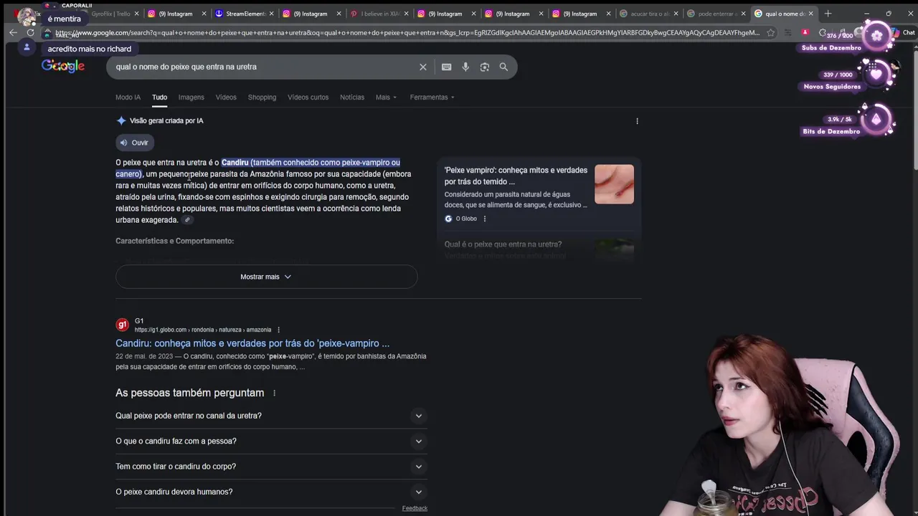Start voice search with the microphone icon

click(465, 67)
